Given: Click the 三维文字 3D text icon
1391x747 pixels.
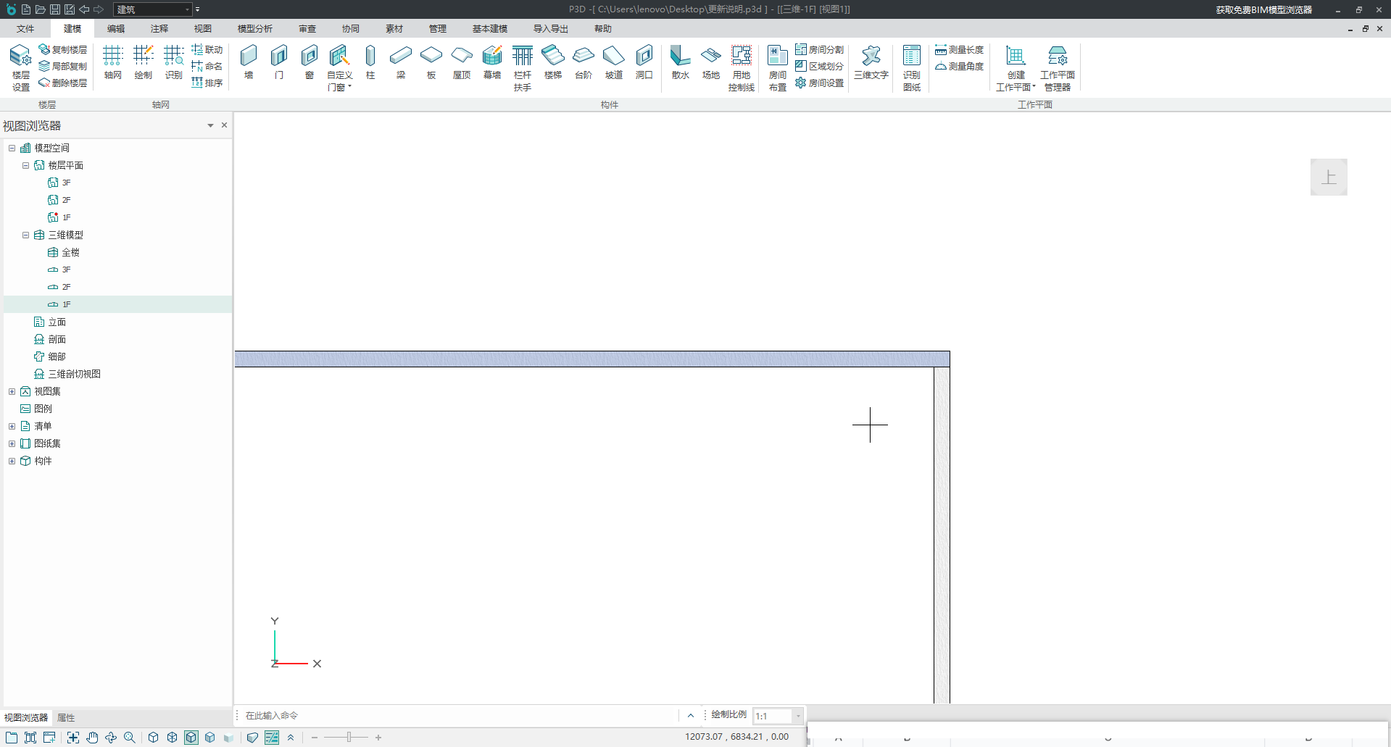Looking at the screenshot, I should tap(871, 62).
